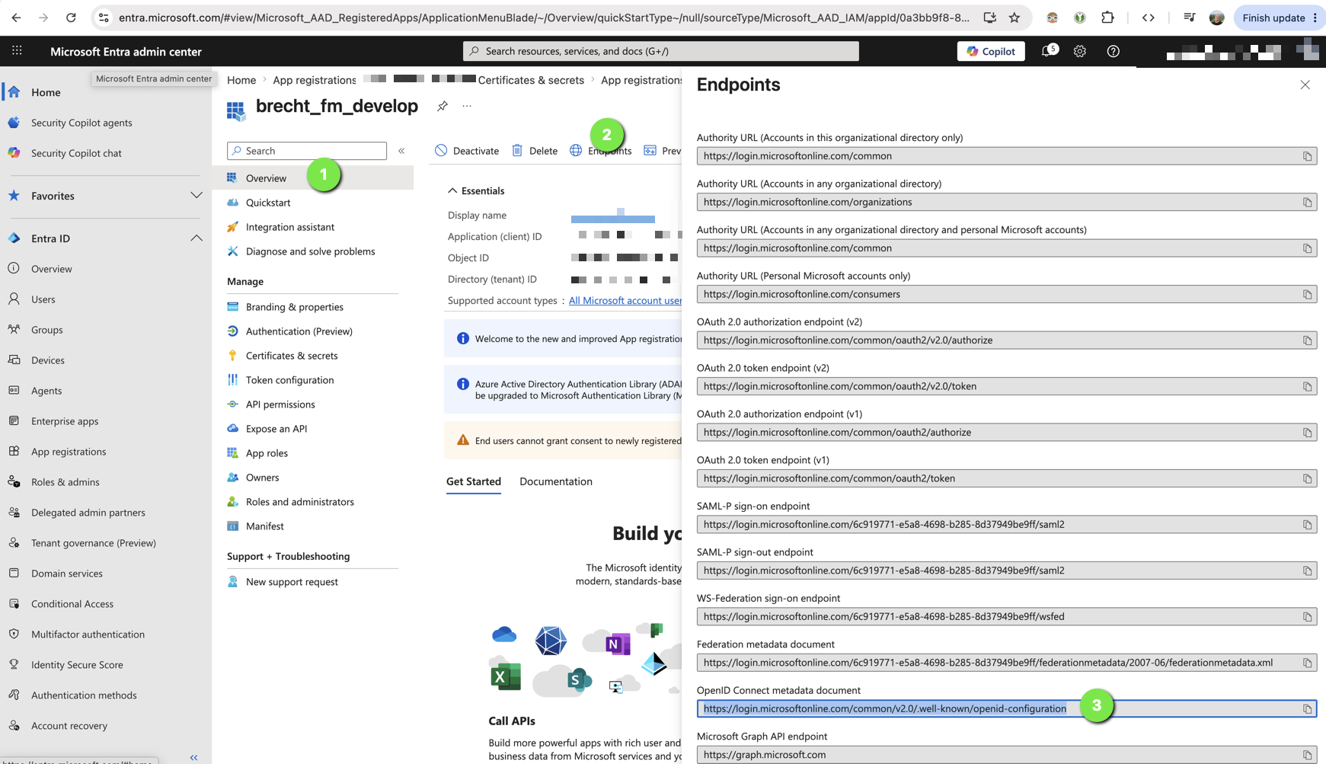Image resolution: width=1326 pixels, height=764 pixels.
Task: Copy the OpenID Connect metadata document URL
Action: click(x=1307, y=709)
